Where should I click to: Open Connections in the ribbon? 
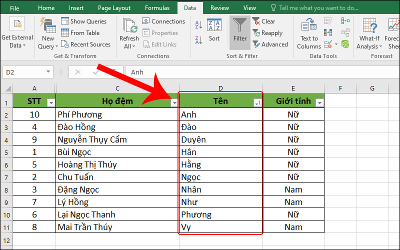(163, 21)
